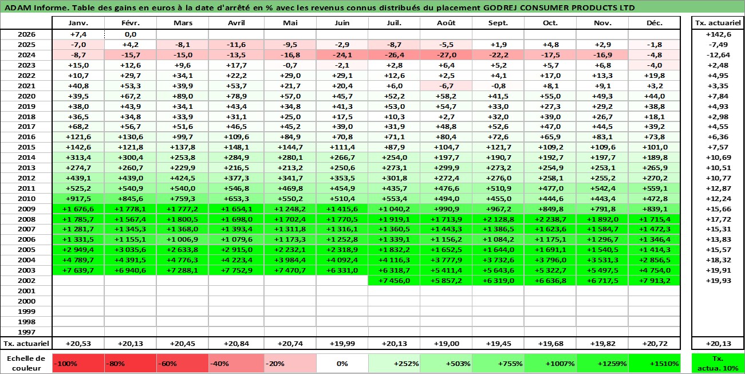Select the 'Déc.' column header

pyautogui.click(x=655, y=23)
